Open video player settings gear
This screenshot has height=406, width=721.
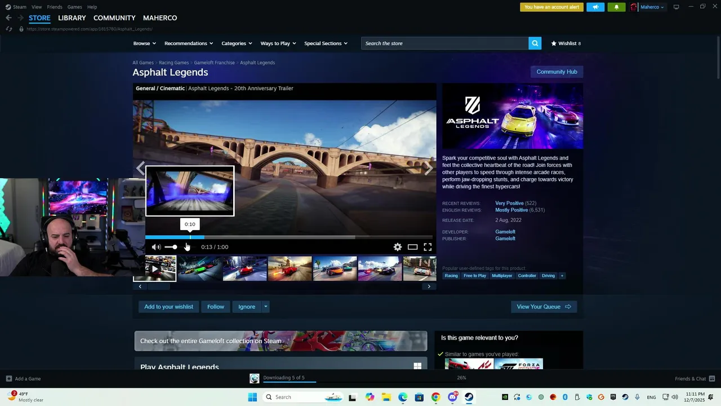[398, 247]
